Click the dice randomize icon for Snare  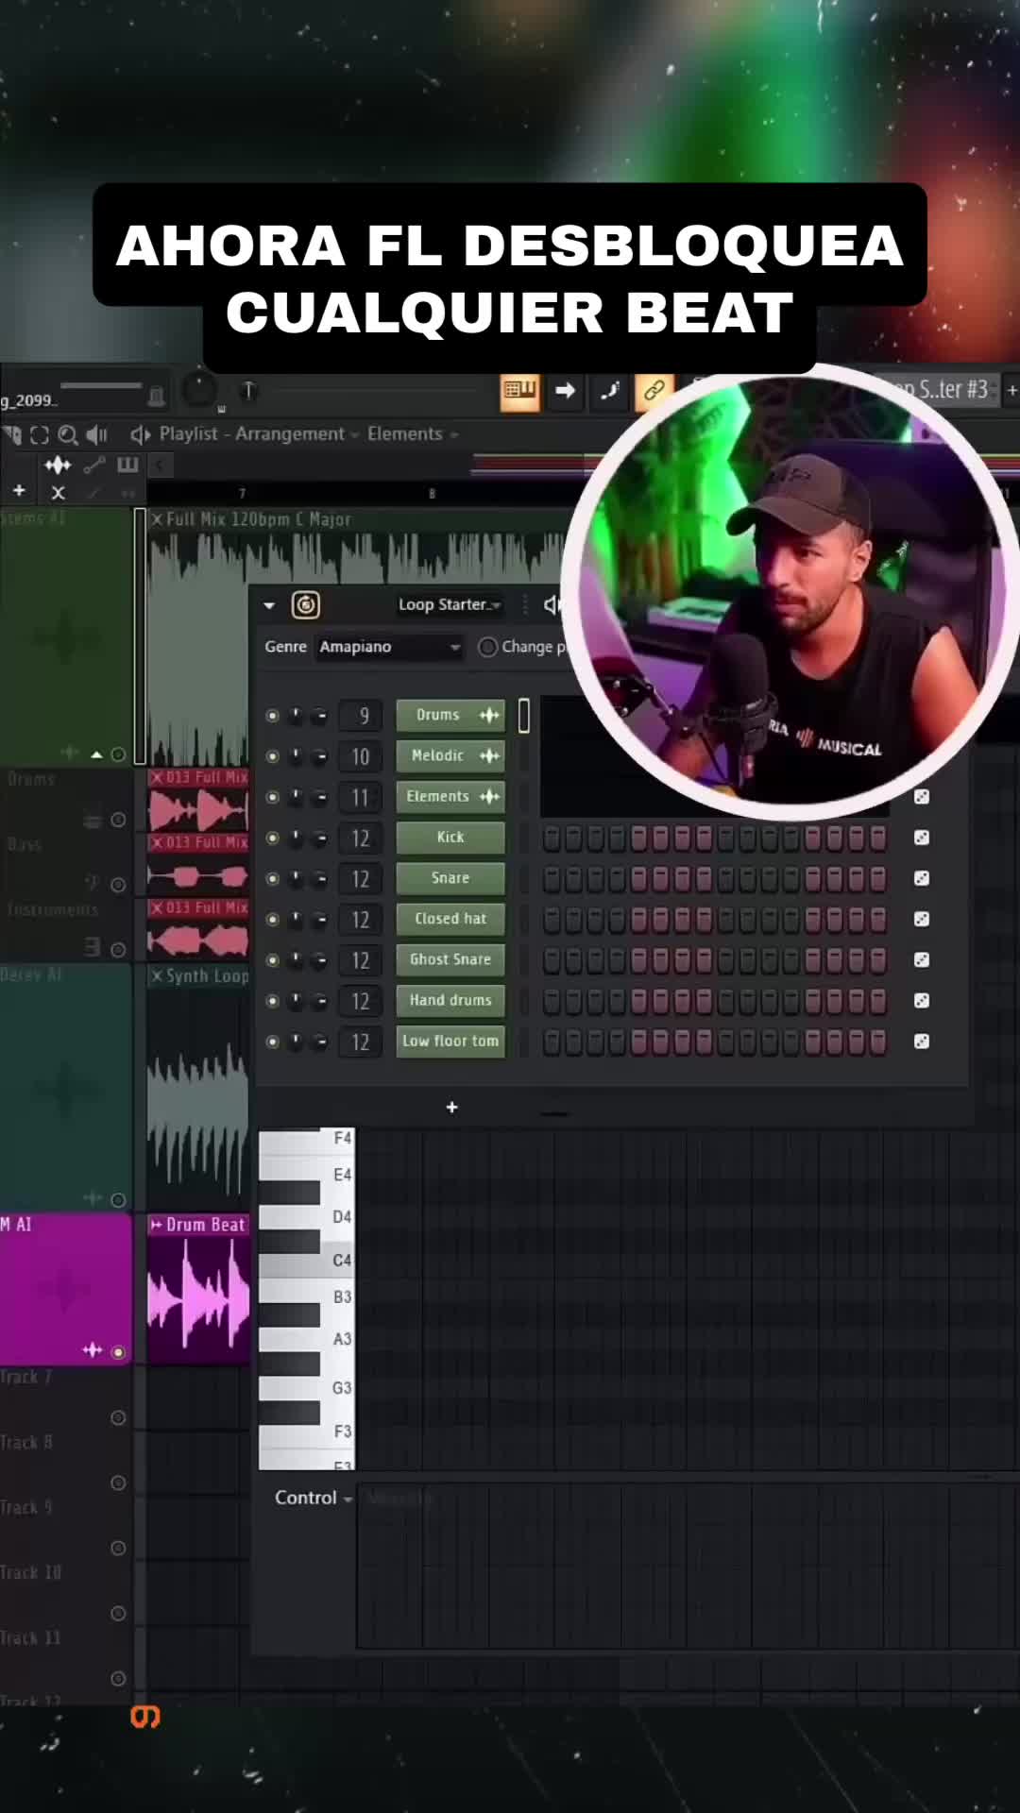click(922, 878)
